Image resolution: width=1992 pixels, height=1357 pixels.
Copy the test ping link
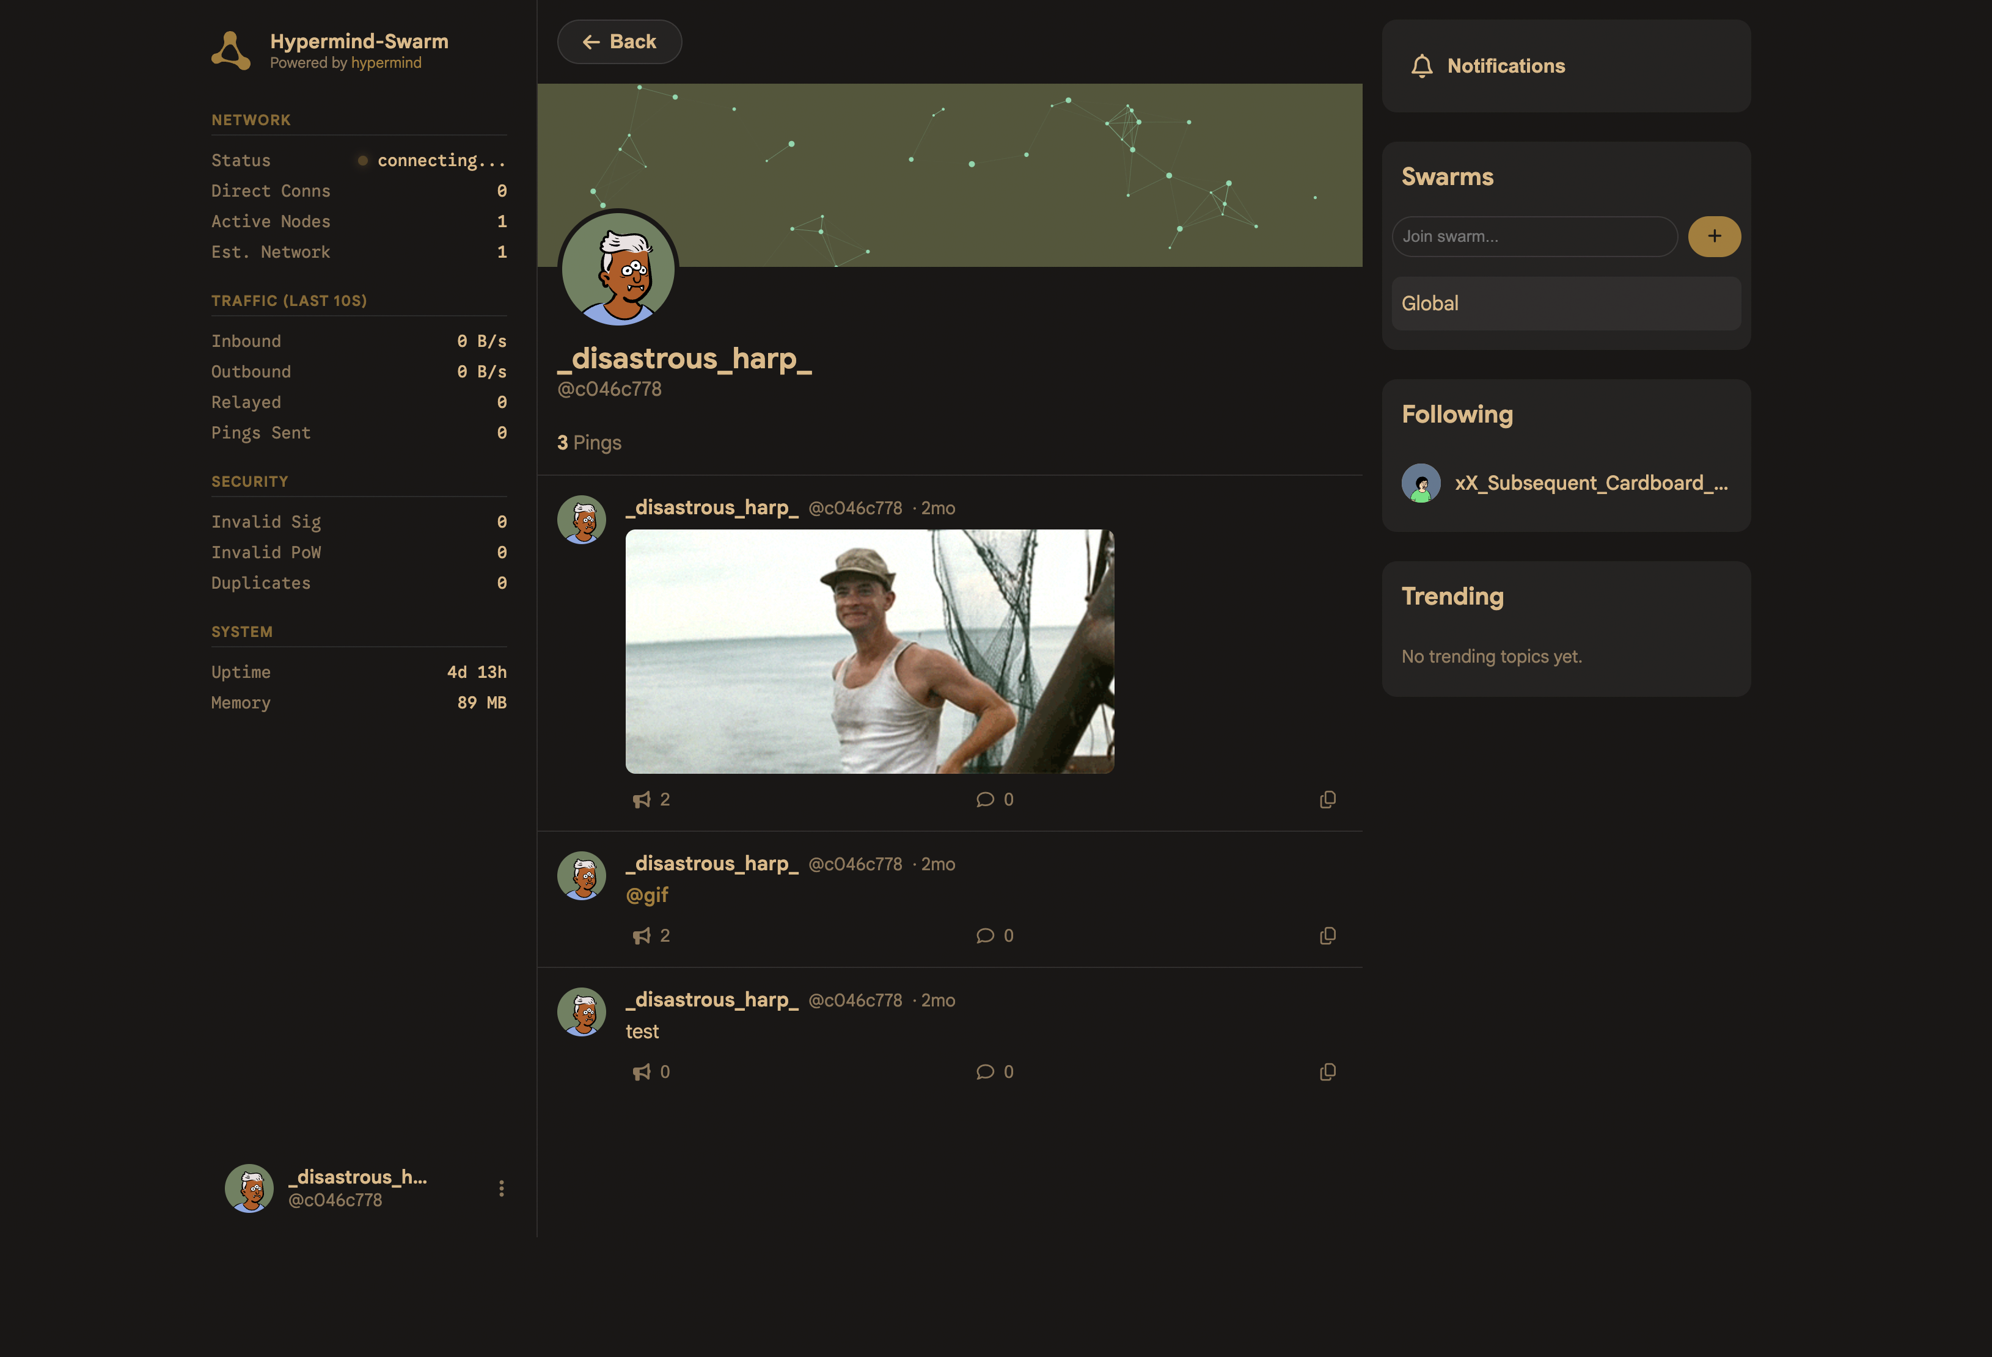click(1328, 1072)
